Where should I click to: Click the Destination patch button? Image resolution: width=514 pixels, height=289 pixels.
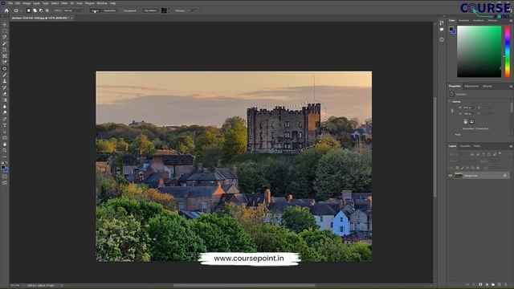click(110, 10)
